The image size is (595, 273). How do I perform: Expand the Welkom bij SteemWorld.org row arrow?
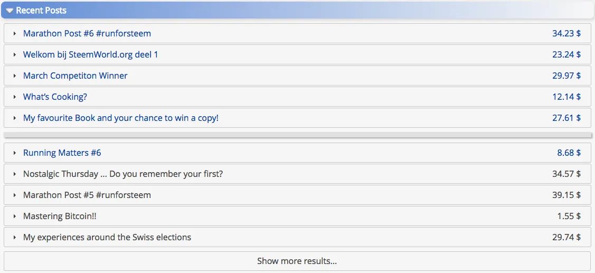15,55
